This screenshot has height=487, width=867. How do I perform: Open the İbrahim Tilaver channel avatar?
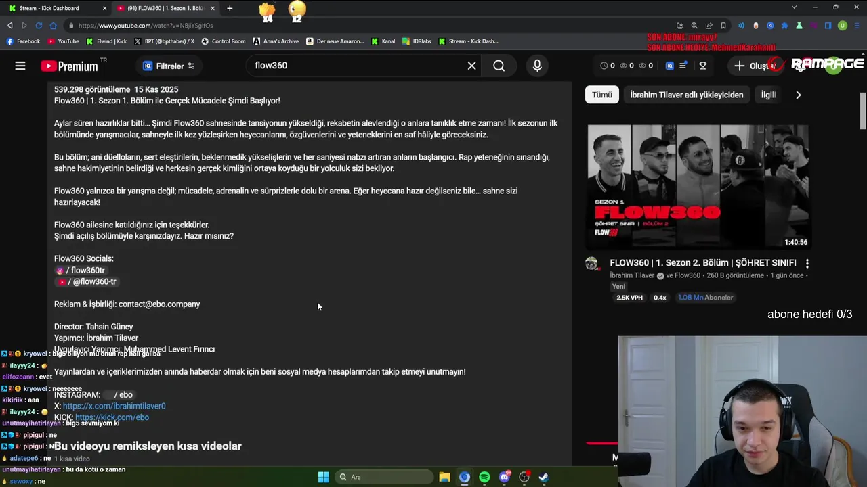coord(592,263)
